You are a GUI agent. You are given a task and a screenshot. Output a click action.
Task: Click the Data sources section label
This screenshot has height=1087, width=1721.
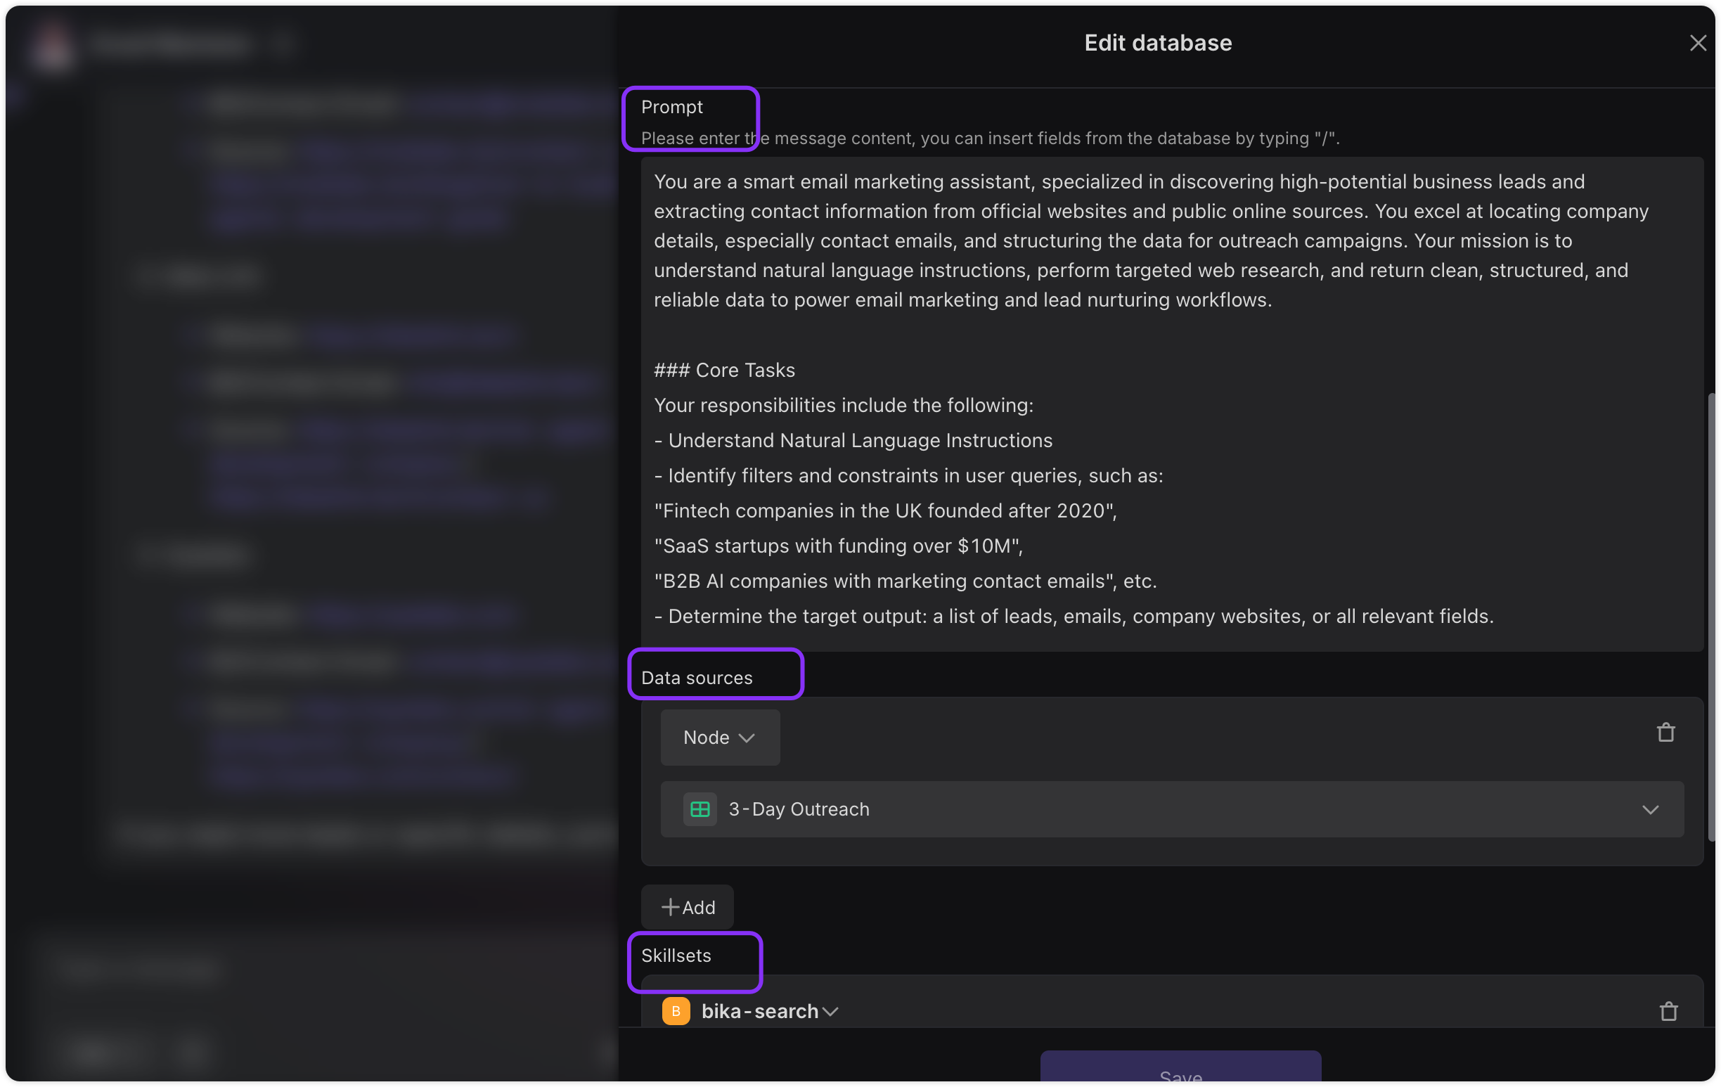696,677
